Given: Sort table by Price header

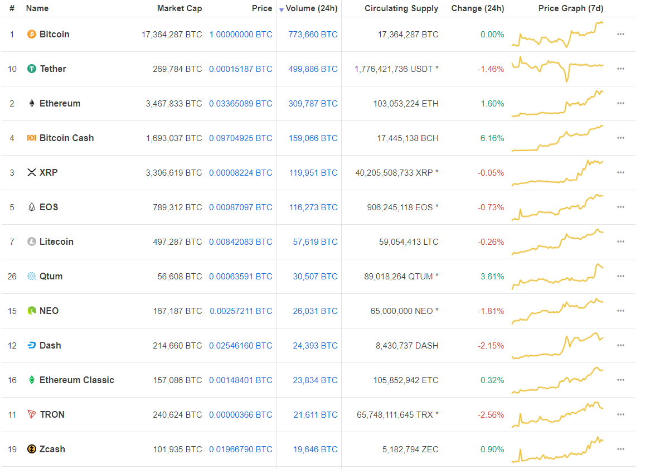Looking at the screenshot, I should [262, 8].
